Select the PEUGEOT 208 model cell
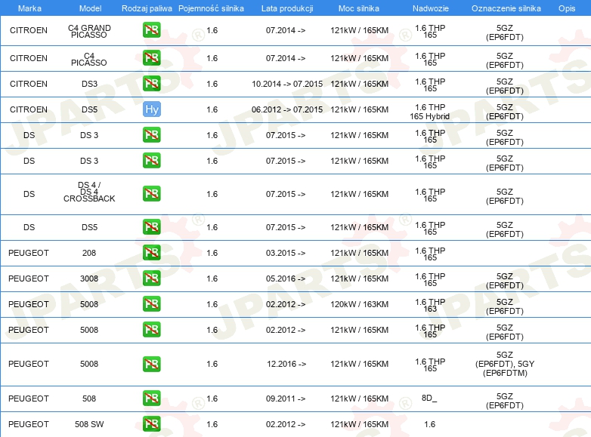The image size is (591, 437). 89,253
